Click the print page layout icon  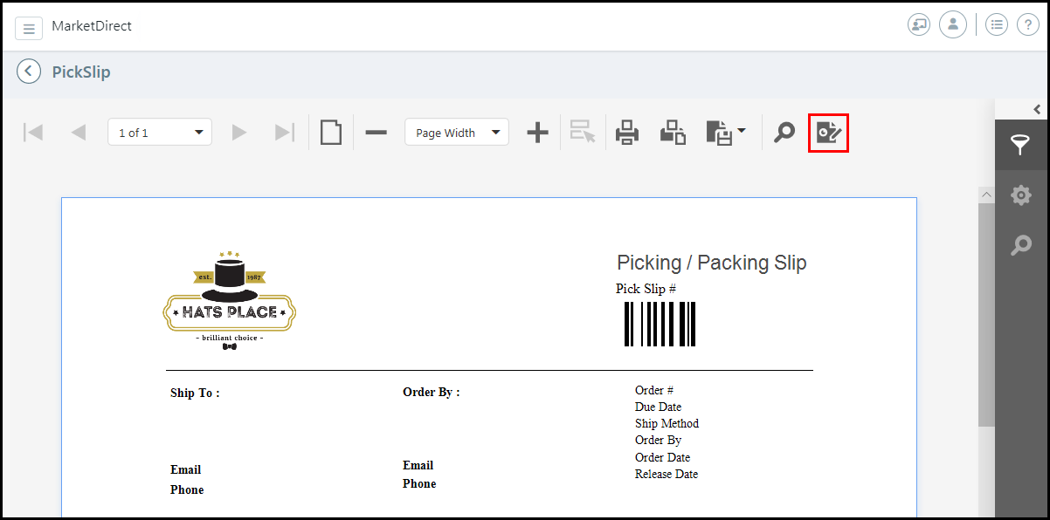click(673, 133)
